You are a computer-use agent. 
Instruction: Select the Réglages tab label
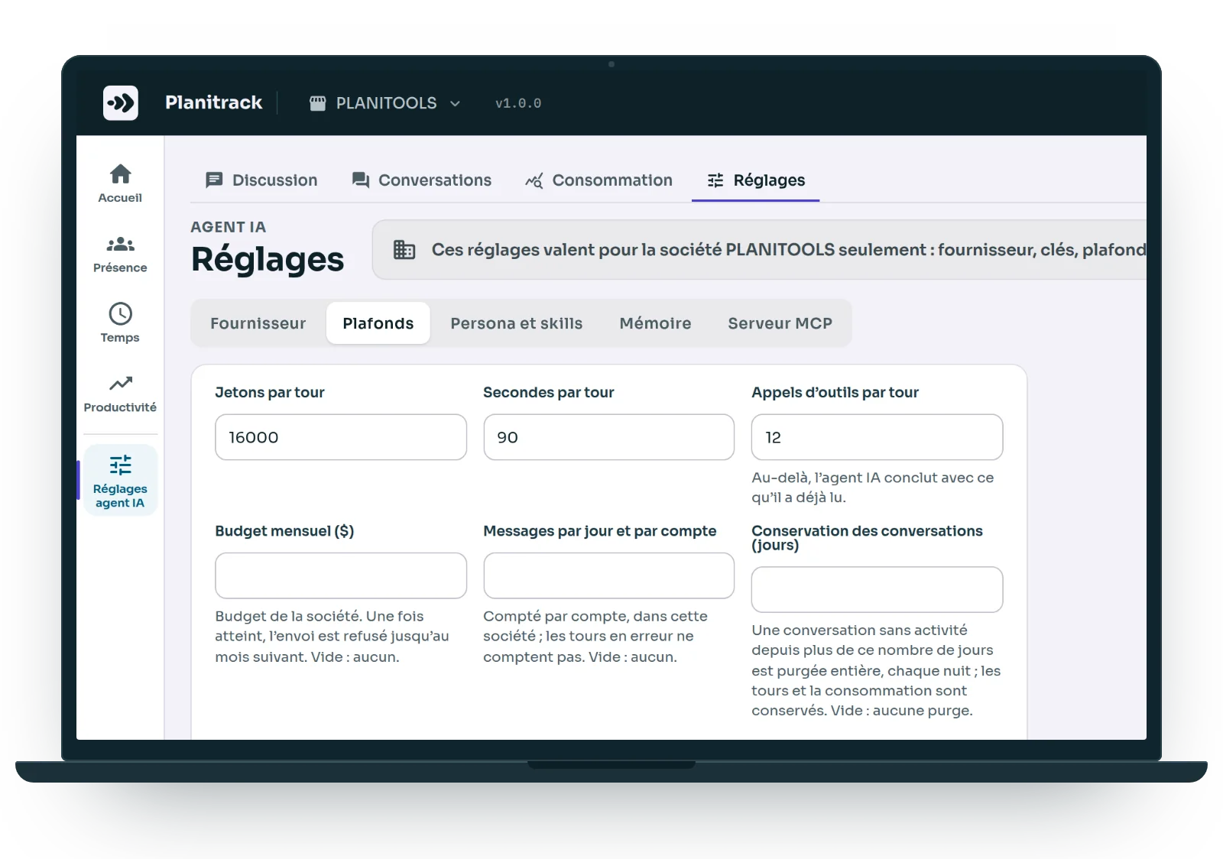point(769,180)
